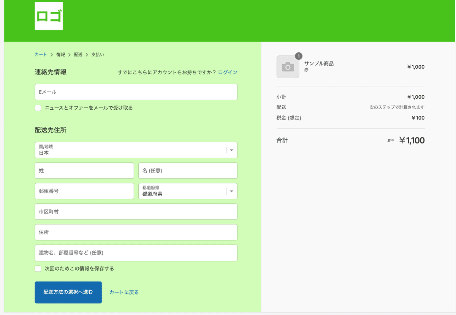
Task: Click the 合計 ¥1,100 total amount
Action: tap(412, 140)
